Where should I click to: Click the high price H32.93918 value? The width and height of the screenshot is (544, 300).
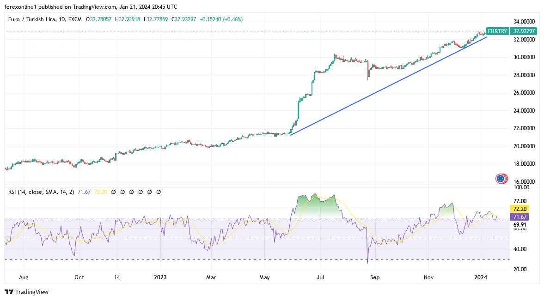tap(128, 19)
